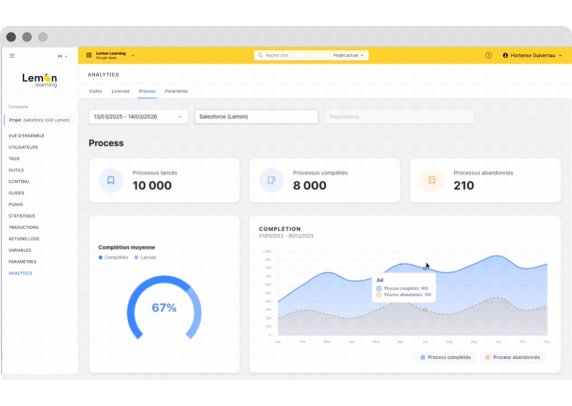Click the Processus lancés bookmark icon

click(x=111, y=180)
